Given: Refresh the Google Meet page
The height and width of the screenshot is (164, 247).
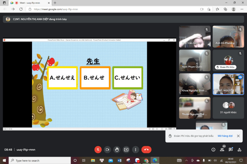Looking at the screenshot, I should 21,9.
